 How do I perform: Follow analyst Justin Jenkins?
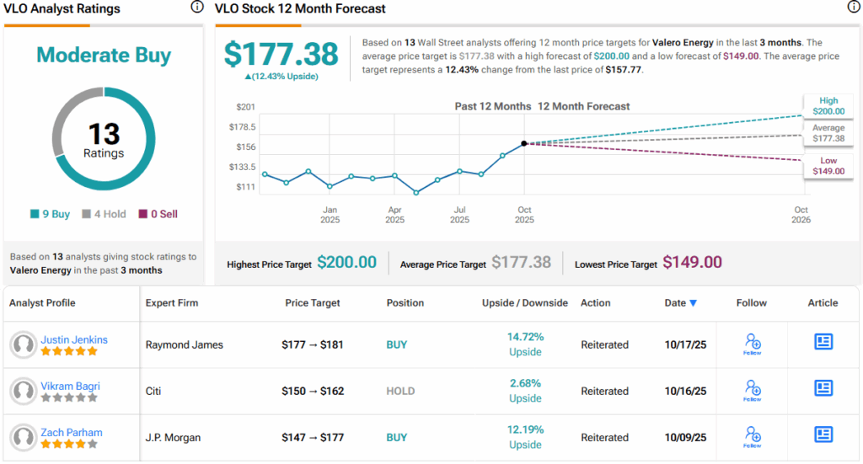point(753,342)
